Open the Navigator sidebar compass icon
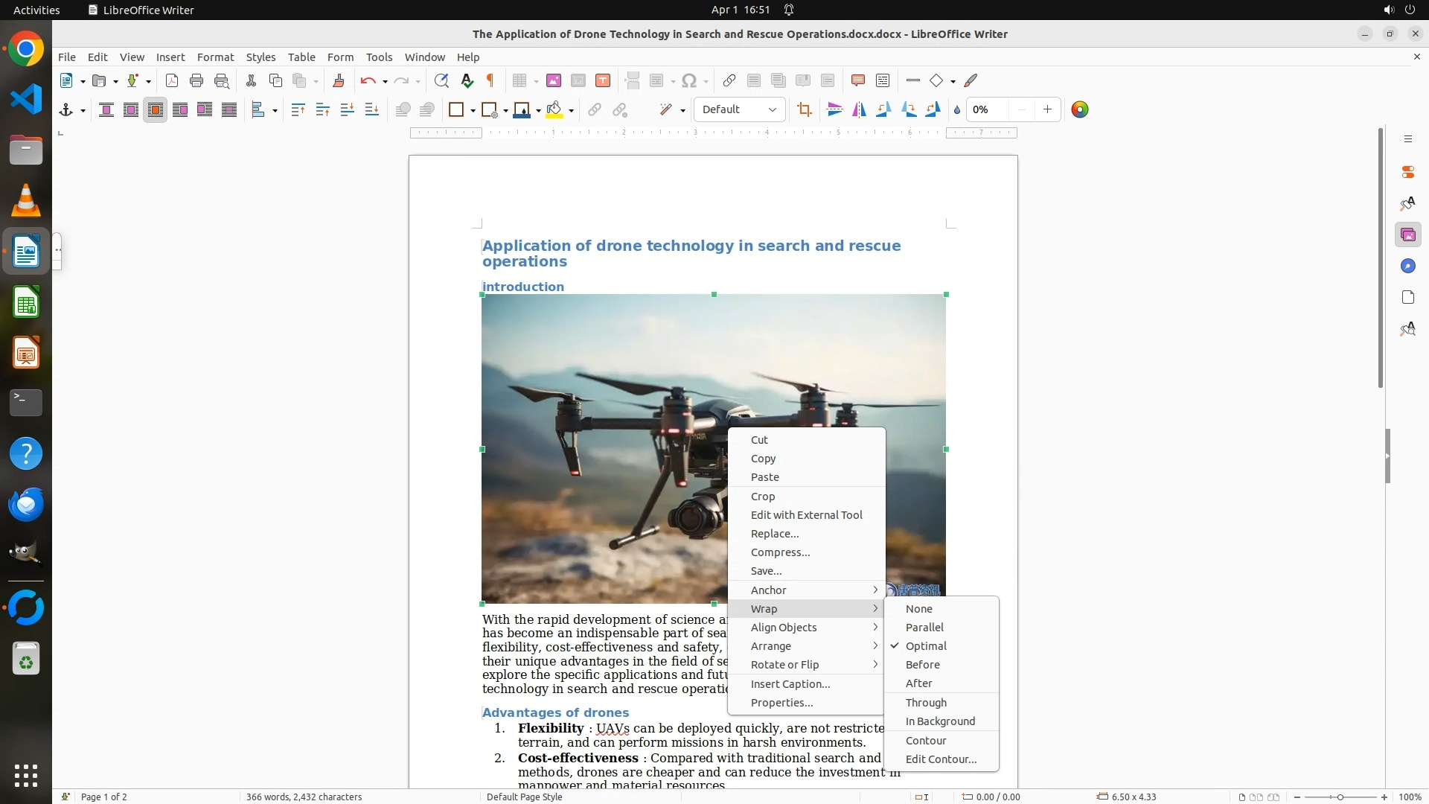 [x=1407, y=267]
